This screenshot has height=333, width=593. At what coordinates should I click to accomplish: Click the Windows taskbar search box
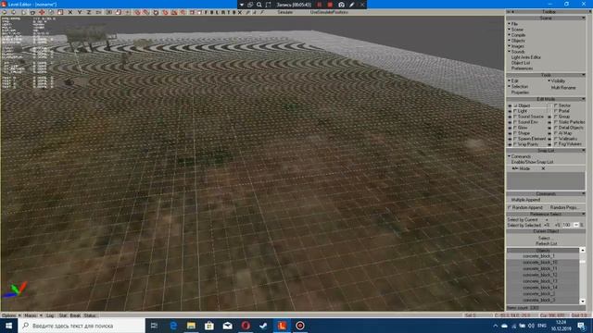(x=82, y=326)
